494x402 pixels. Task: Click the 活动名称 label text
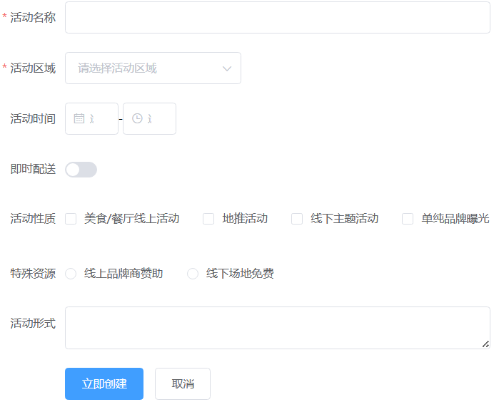(x=33, y=17)
